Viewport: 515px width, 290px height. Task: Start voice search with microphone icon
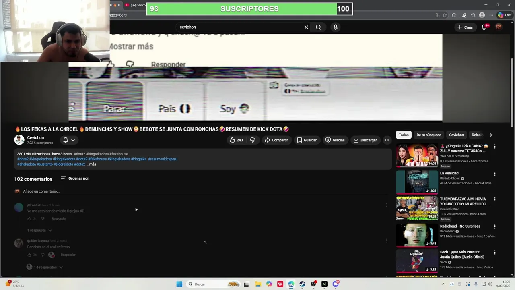[x=336, y=27]
